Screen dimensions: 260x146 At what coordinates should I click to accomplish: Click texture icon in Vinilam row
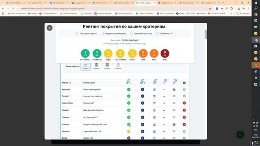pos(174,125)
